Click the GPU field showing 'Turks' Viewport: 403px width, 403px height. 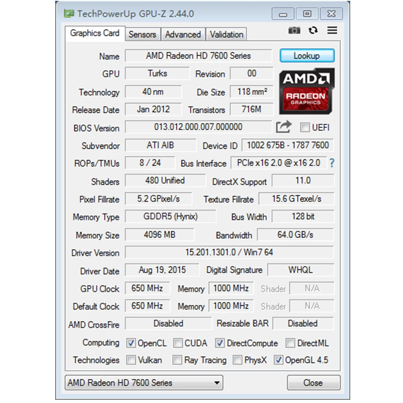(x=157, y=73)
